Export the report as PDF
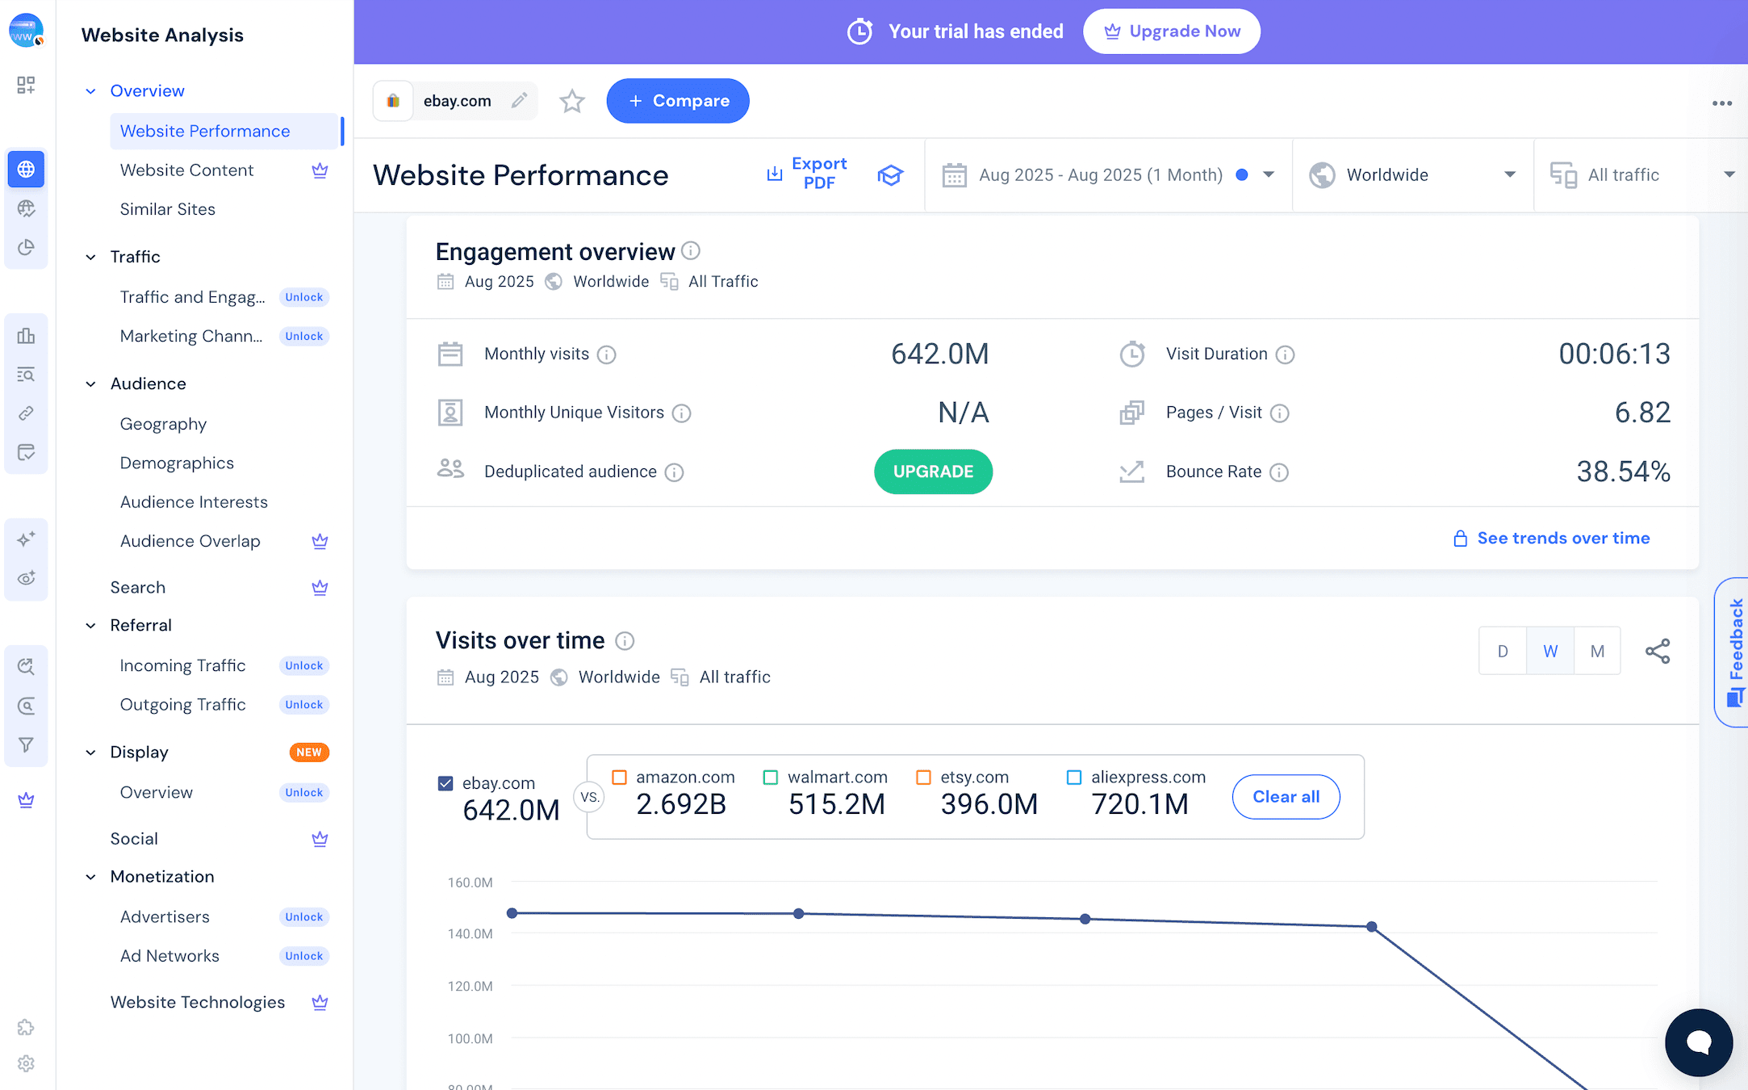The image size is (1748, 1090). 807,174
